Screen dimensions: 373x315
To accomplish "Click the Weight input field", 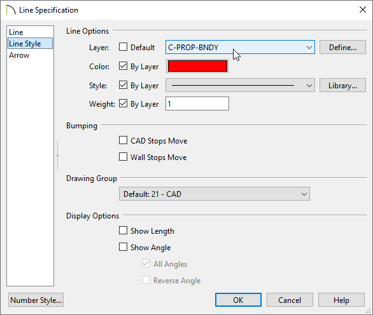I will coord(197,104).
